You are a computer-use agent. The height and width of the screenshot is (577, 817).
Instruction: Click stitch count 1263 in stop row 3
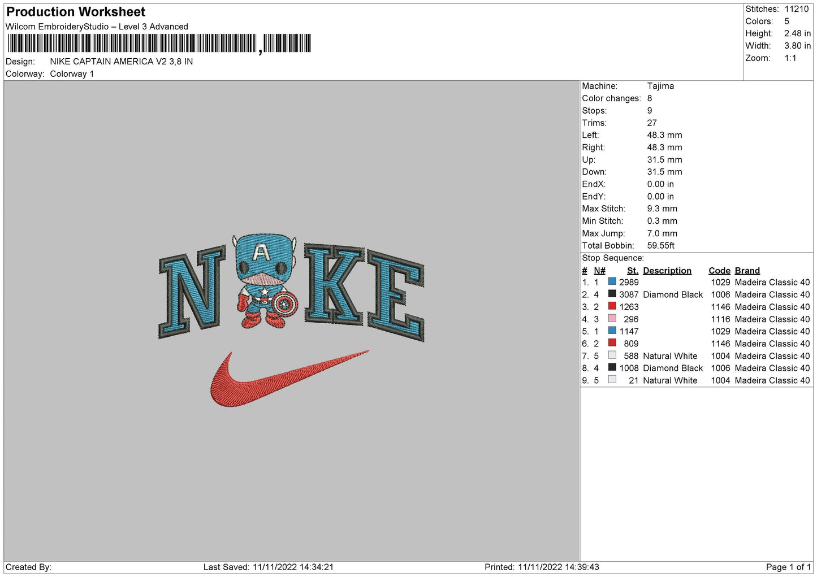(629, 307)
